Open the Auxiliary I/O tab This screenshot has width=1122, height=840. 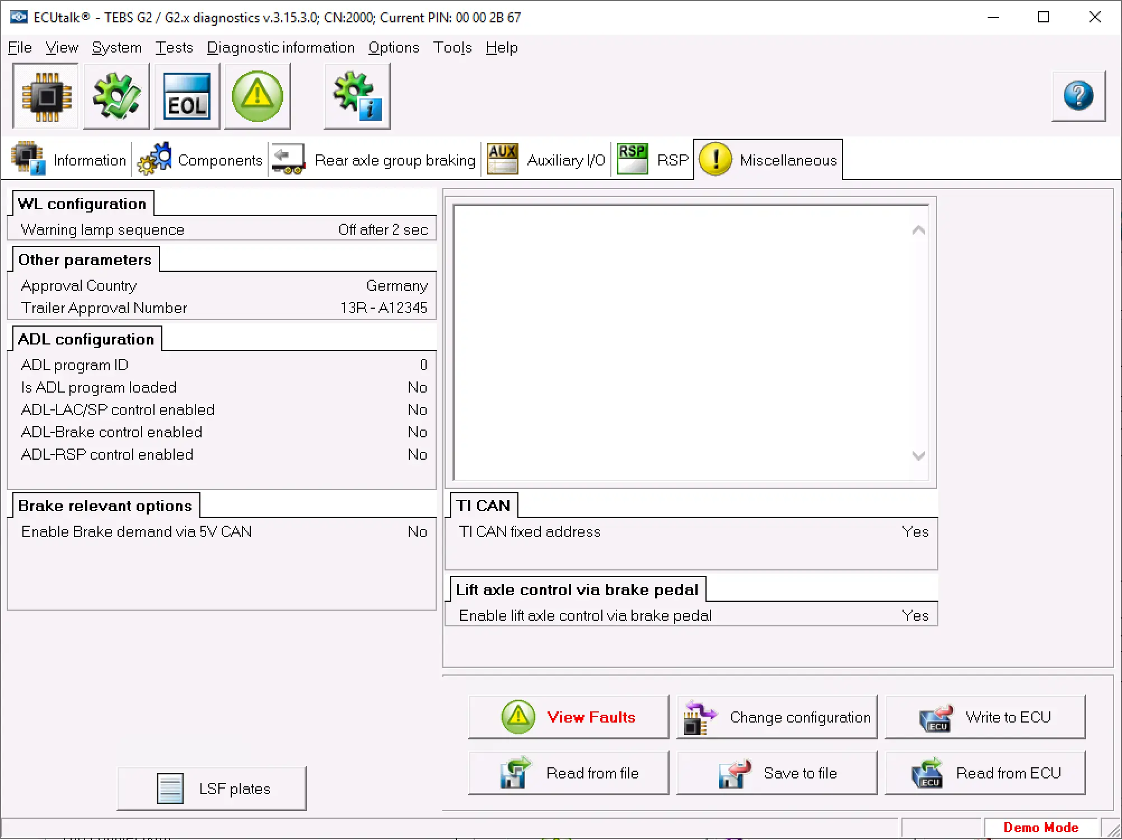[x=546, y=160]
